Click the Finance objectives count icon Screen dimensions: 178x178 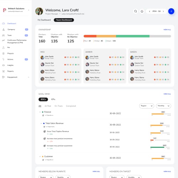pos(43,115)
